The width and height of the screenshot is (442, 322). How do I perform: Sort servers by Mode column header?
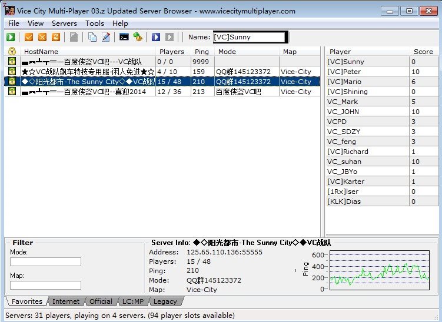click(247, 52)
